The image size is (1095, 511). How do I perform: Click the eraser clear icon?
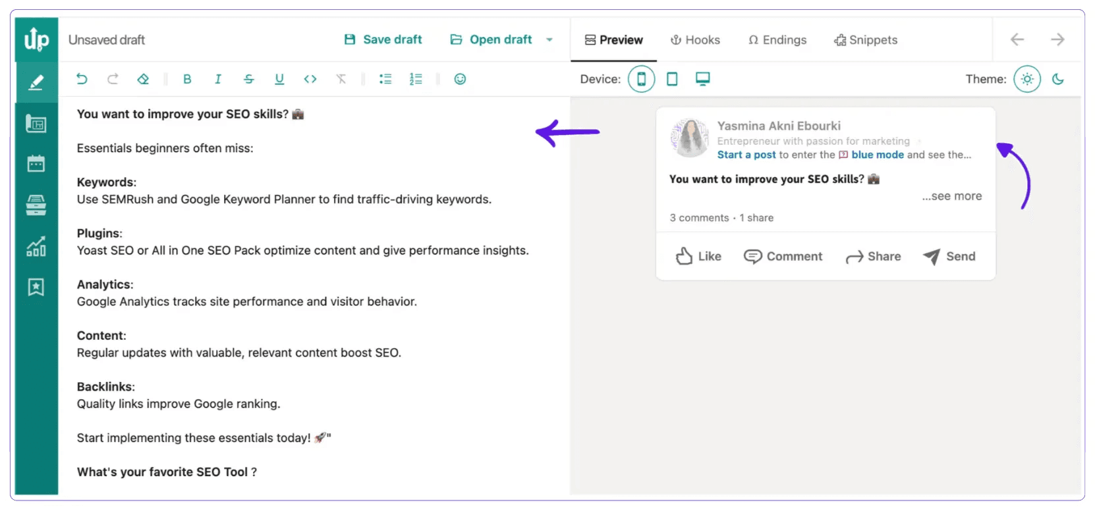pyautogui.click(x=143, y=79)
